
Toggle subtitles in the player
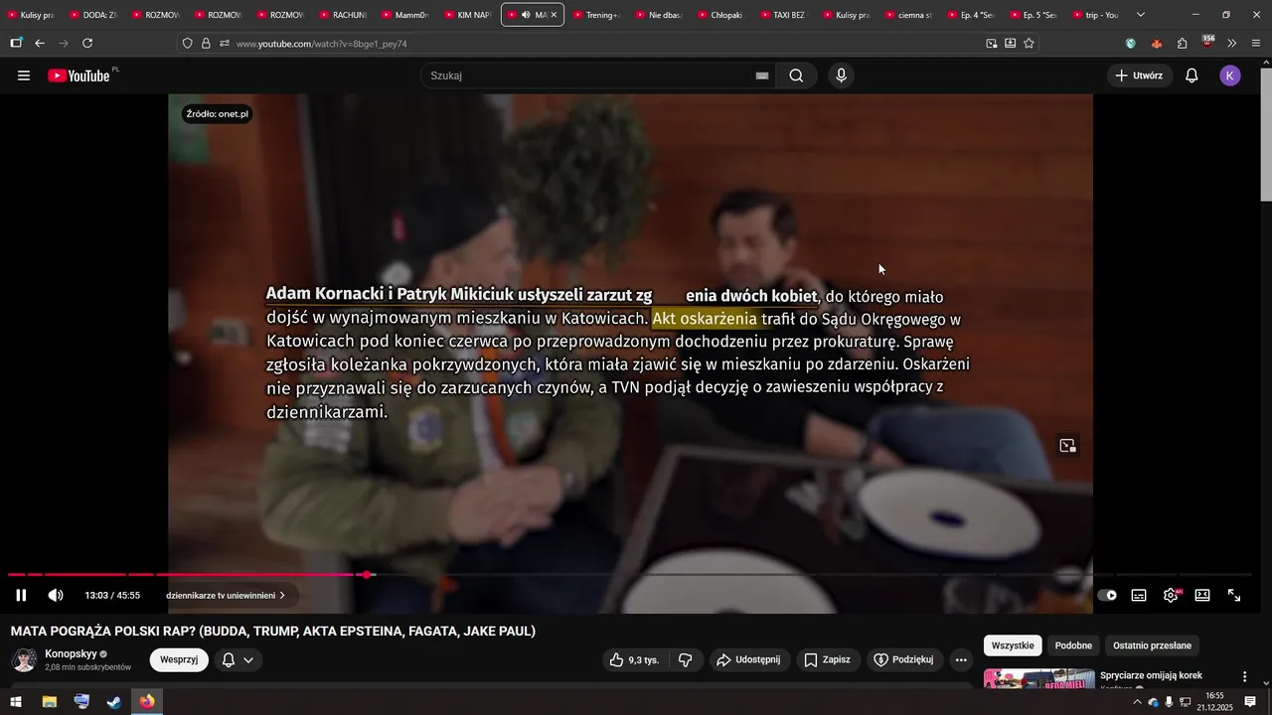[x=1139, y=595]
